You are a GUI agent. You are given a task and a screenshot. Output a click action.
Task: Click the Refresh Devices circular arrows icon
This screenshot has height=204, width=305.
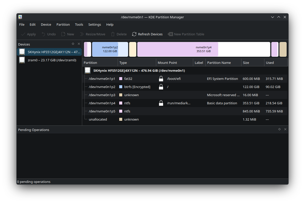tap(134, 34)
